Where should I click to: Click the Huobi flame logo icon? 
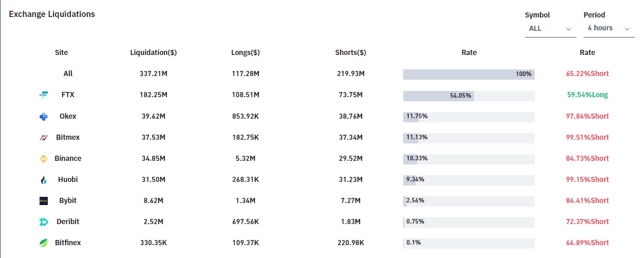44,180
